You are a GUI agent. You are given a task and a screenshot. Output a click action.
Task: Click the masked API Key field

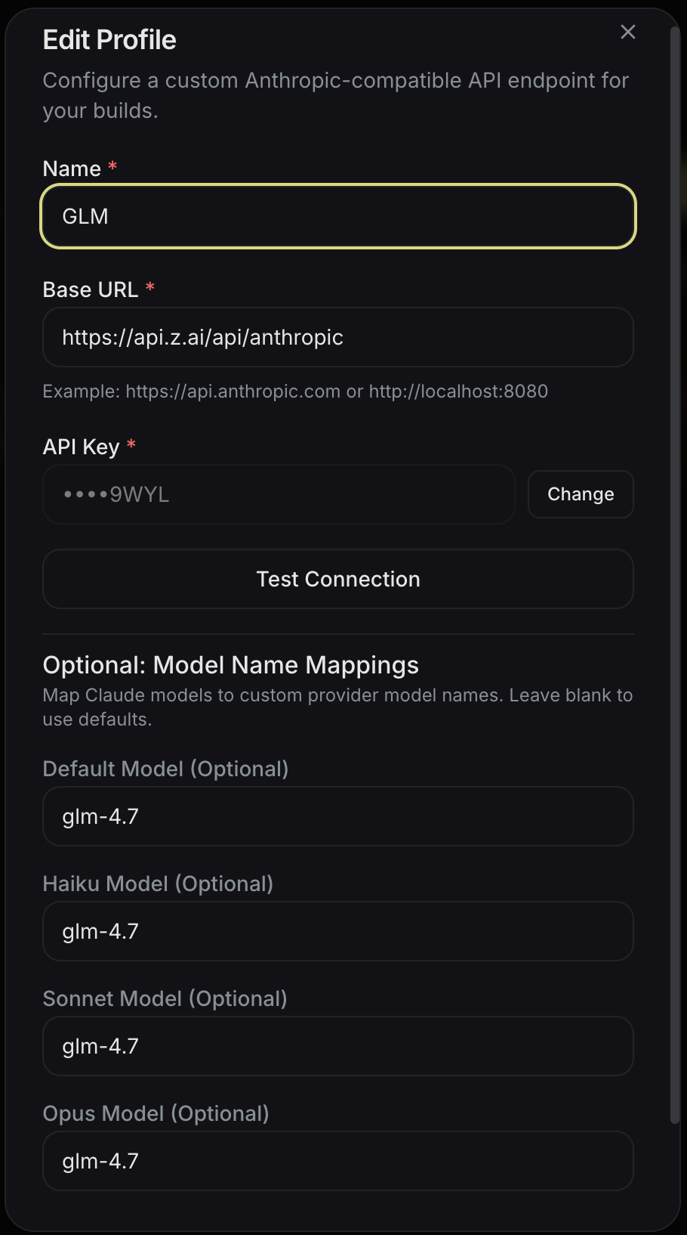tap(279, 494)
